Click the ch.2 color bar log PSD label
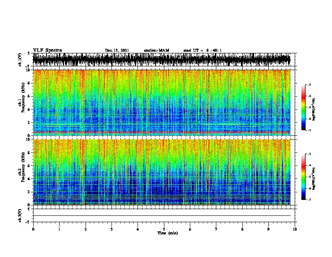Viewport: 332px width, 257px height. pos(314,178)
